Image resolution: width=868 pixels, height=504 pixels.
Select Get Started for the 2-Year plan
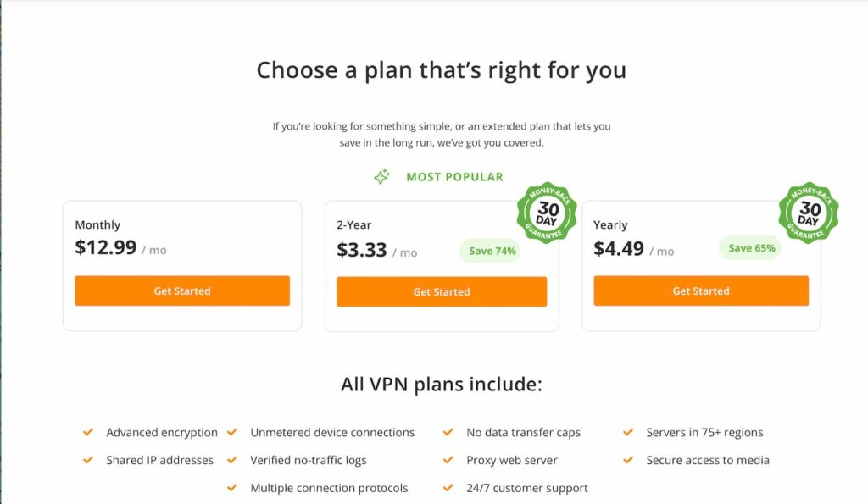click(x=441, y=291)
